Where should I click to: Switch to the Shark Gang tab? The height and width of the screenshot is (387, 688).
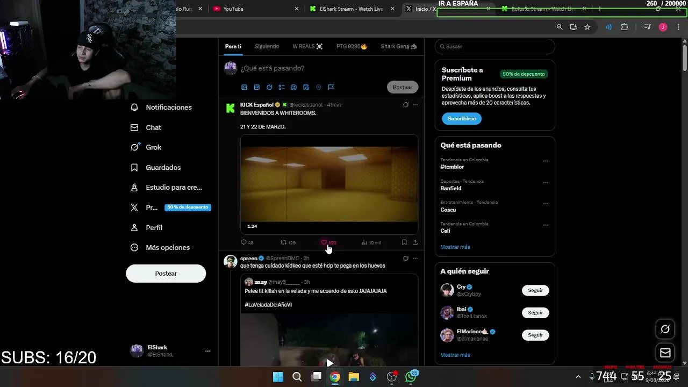pos(399,46)
